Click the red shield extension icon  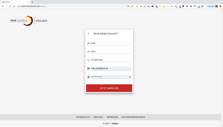point(183,6)
